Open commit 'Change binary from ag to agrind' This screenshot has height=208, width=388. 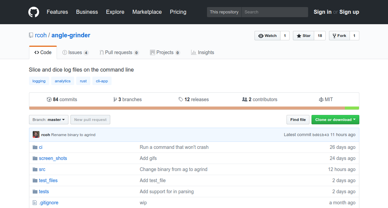pyautogui.click(x=174, y=169)
